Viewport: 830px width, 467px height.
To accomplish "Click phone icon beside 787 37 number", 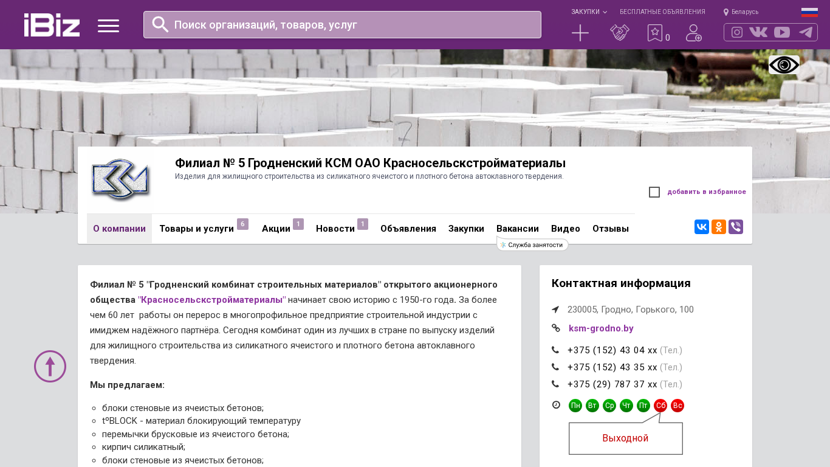I will tap(555, 384).
